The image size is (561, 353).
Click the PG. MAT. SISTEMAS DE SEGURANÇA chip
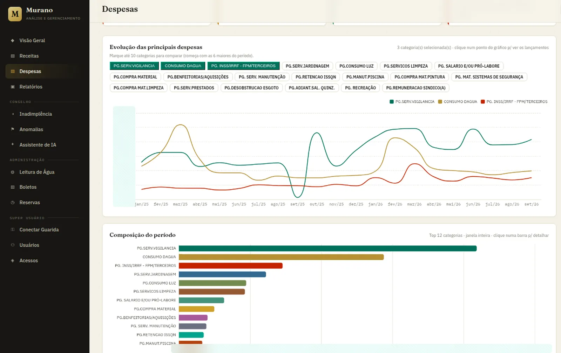(489, 77)
